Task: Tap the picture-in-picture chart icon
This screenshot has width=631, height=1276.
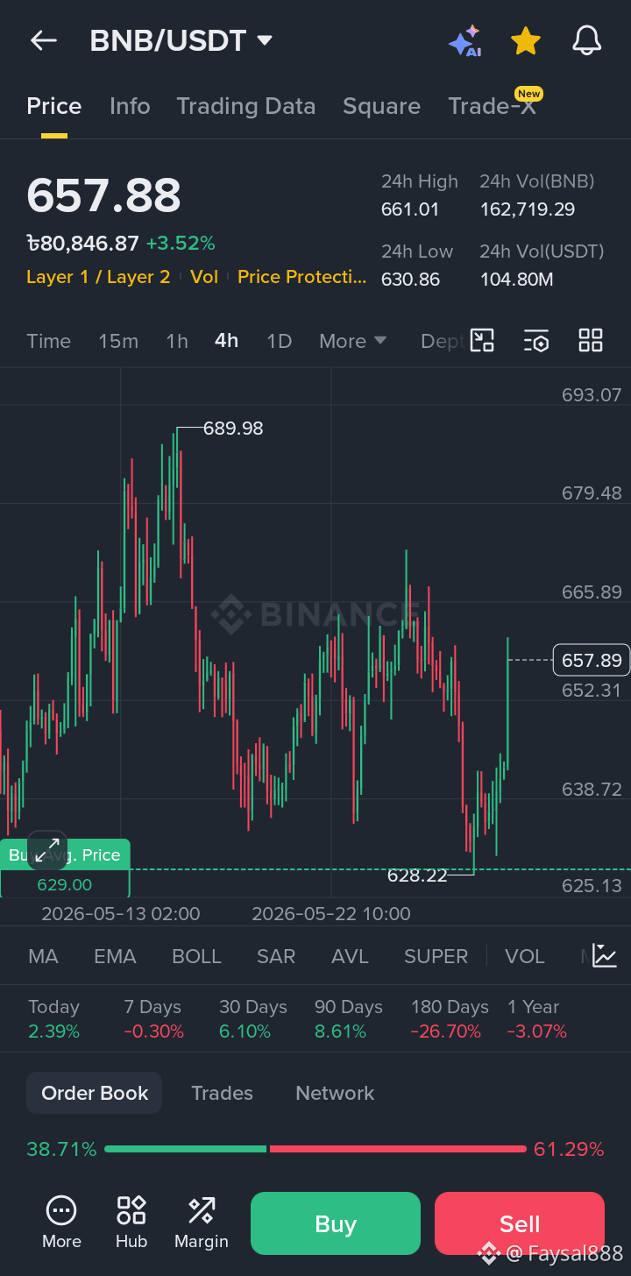Action: tap(482, 340)
